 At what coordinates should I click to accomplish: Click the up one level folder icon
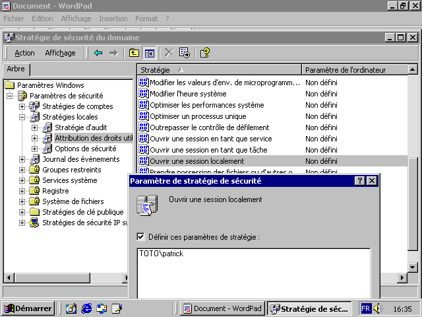pyautogui.click(x=134, y=53)
